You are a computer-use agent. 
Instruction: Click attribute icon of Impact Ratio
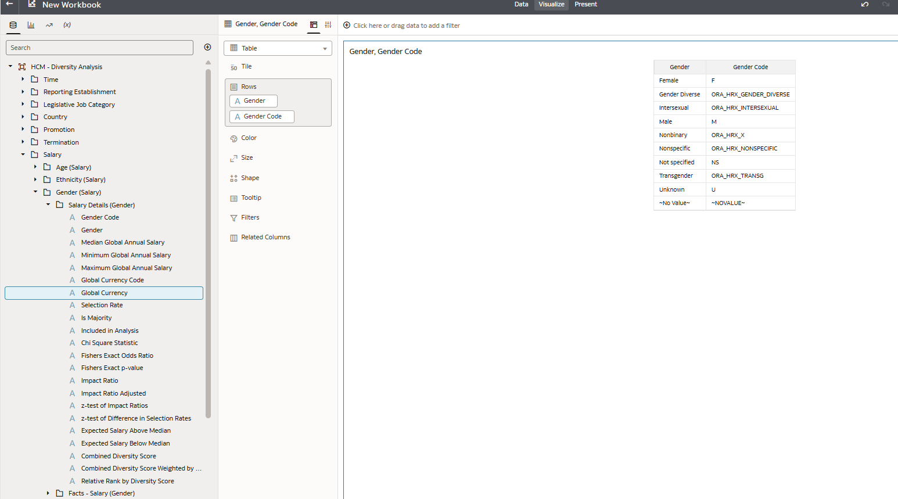click(x=72, y=380)
